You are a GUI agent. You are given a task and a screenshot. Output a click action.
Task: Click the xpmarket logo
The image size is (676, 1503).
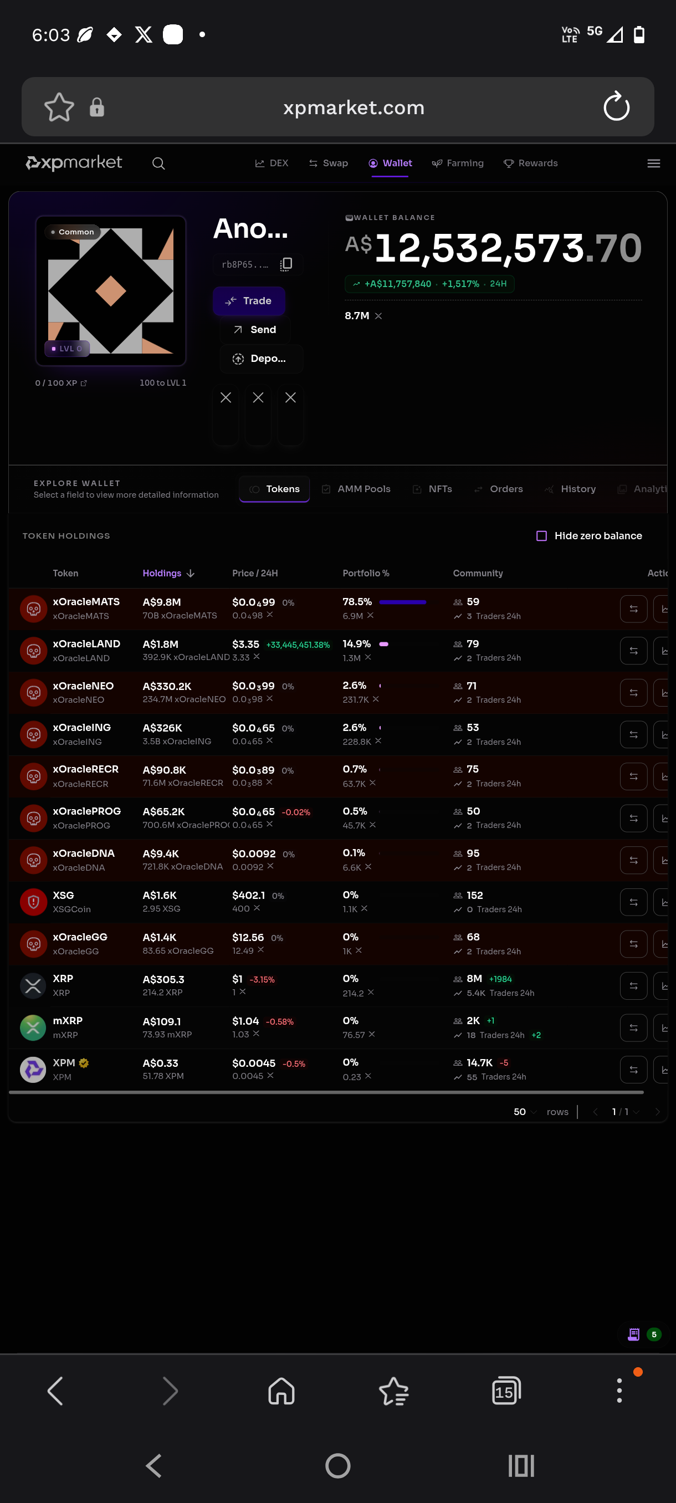pyautogui.click(x=74, y=163)
